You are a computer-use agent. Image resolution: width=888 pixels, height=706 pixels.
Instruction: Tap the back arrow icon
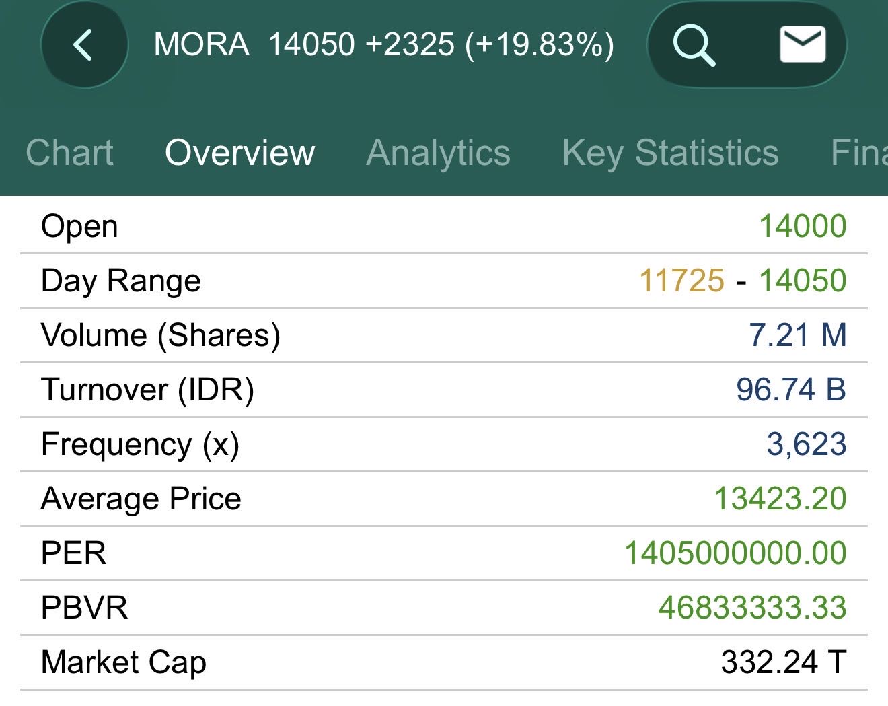coord(83,45)
